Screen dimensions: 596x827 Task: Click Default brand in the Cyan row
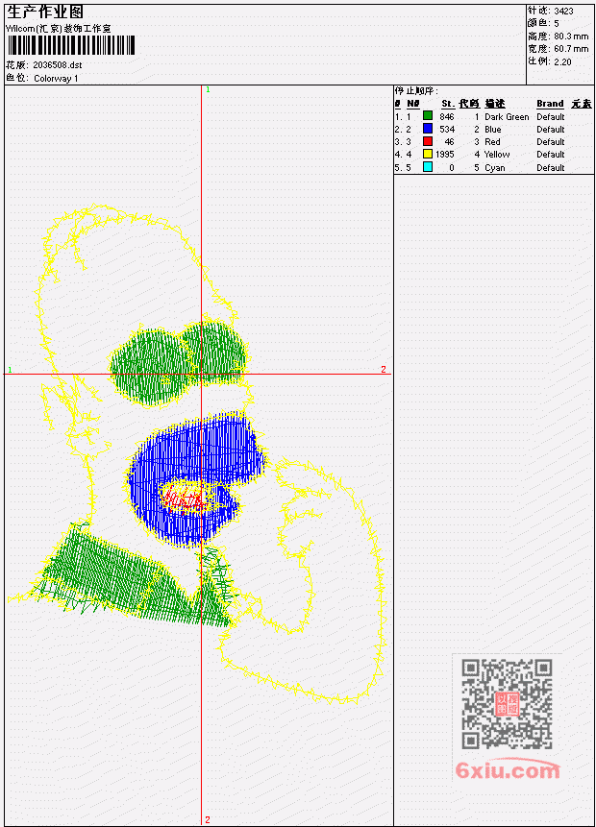point(551,168)
